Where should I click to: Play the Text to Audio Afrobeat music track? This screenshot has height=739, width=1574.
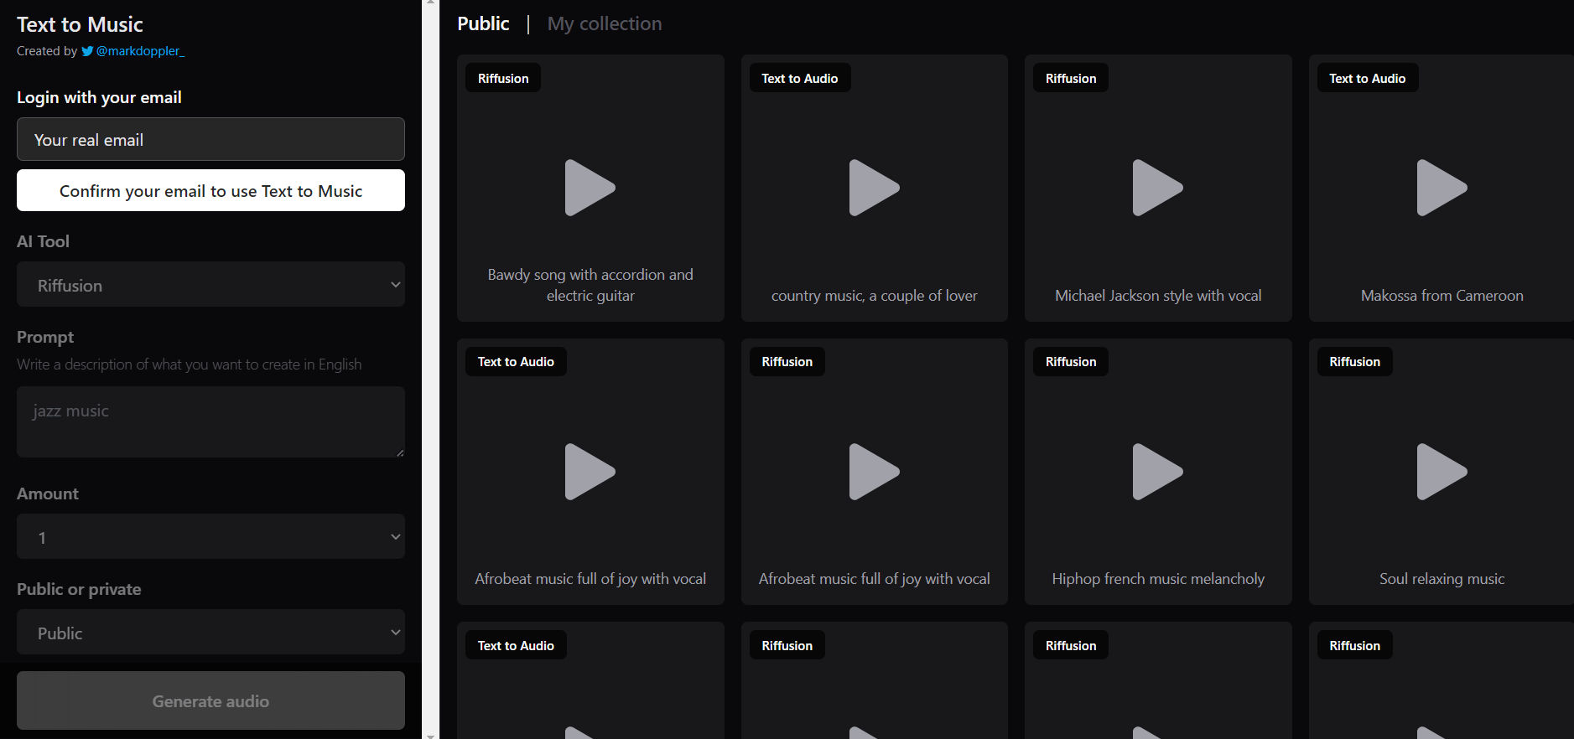coord(590,472)
